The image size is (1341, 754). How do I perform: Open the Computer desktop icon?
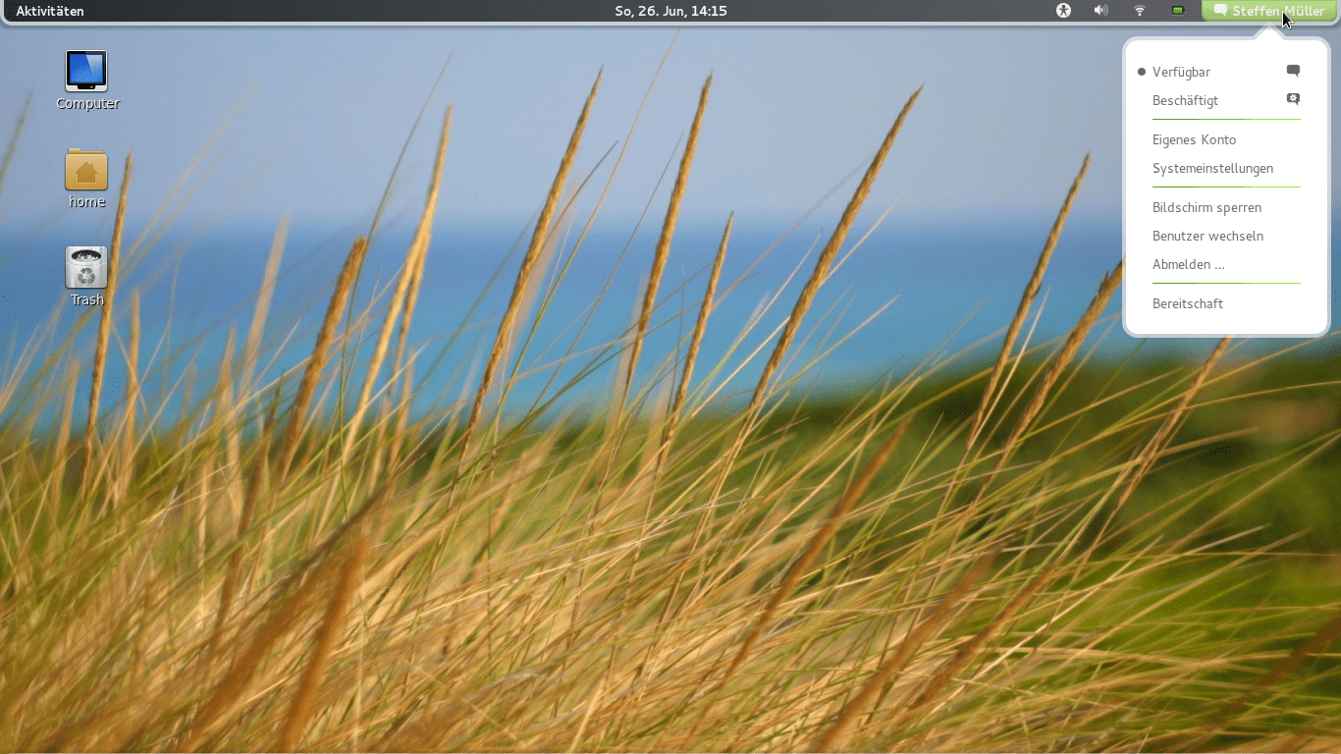pyautogui.click(x=86, y=72)
